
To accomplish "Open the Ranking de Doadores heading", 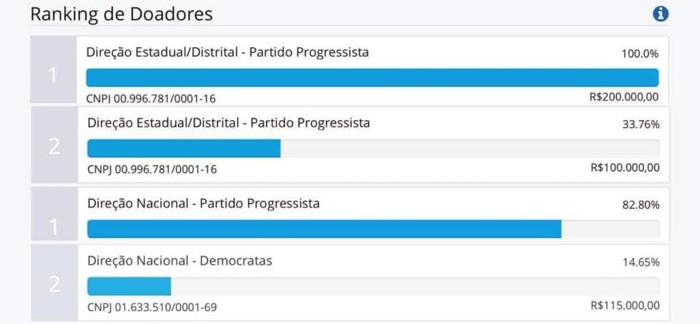I will (122, 15).
